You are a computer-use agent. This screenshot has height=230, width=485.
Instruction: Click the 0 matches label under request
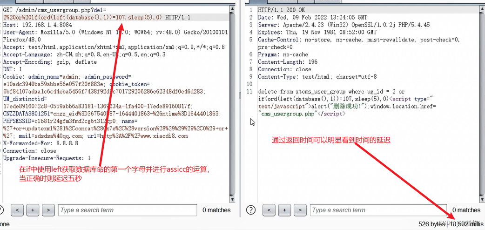pyautogui.click(x=216, y=210)
